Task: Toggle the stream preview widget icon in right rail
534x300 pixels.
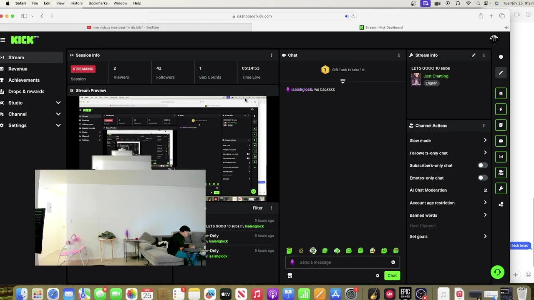Action: [501, 93]
